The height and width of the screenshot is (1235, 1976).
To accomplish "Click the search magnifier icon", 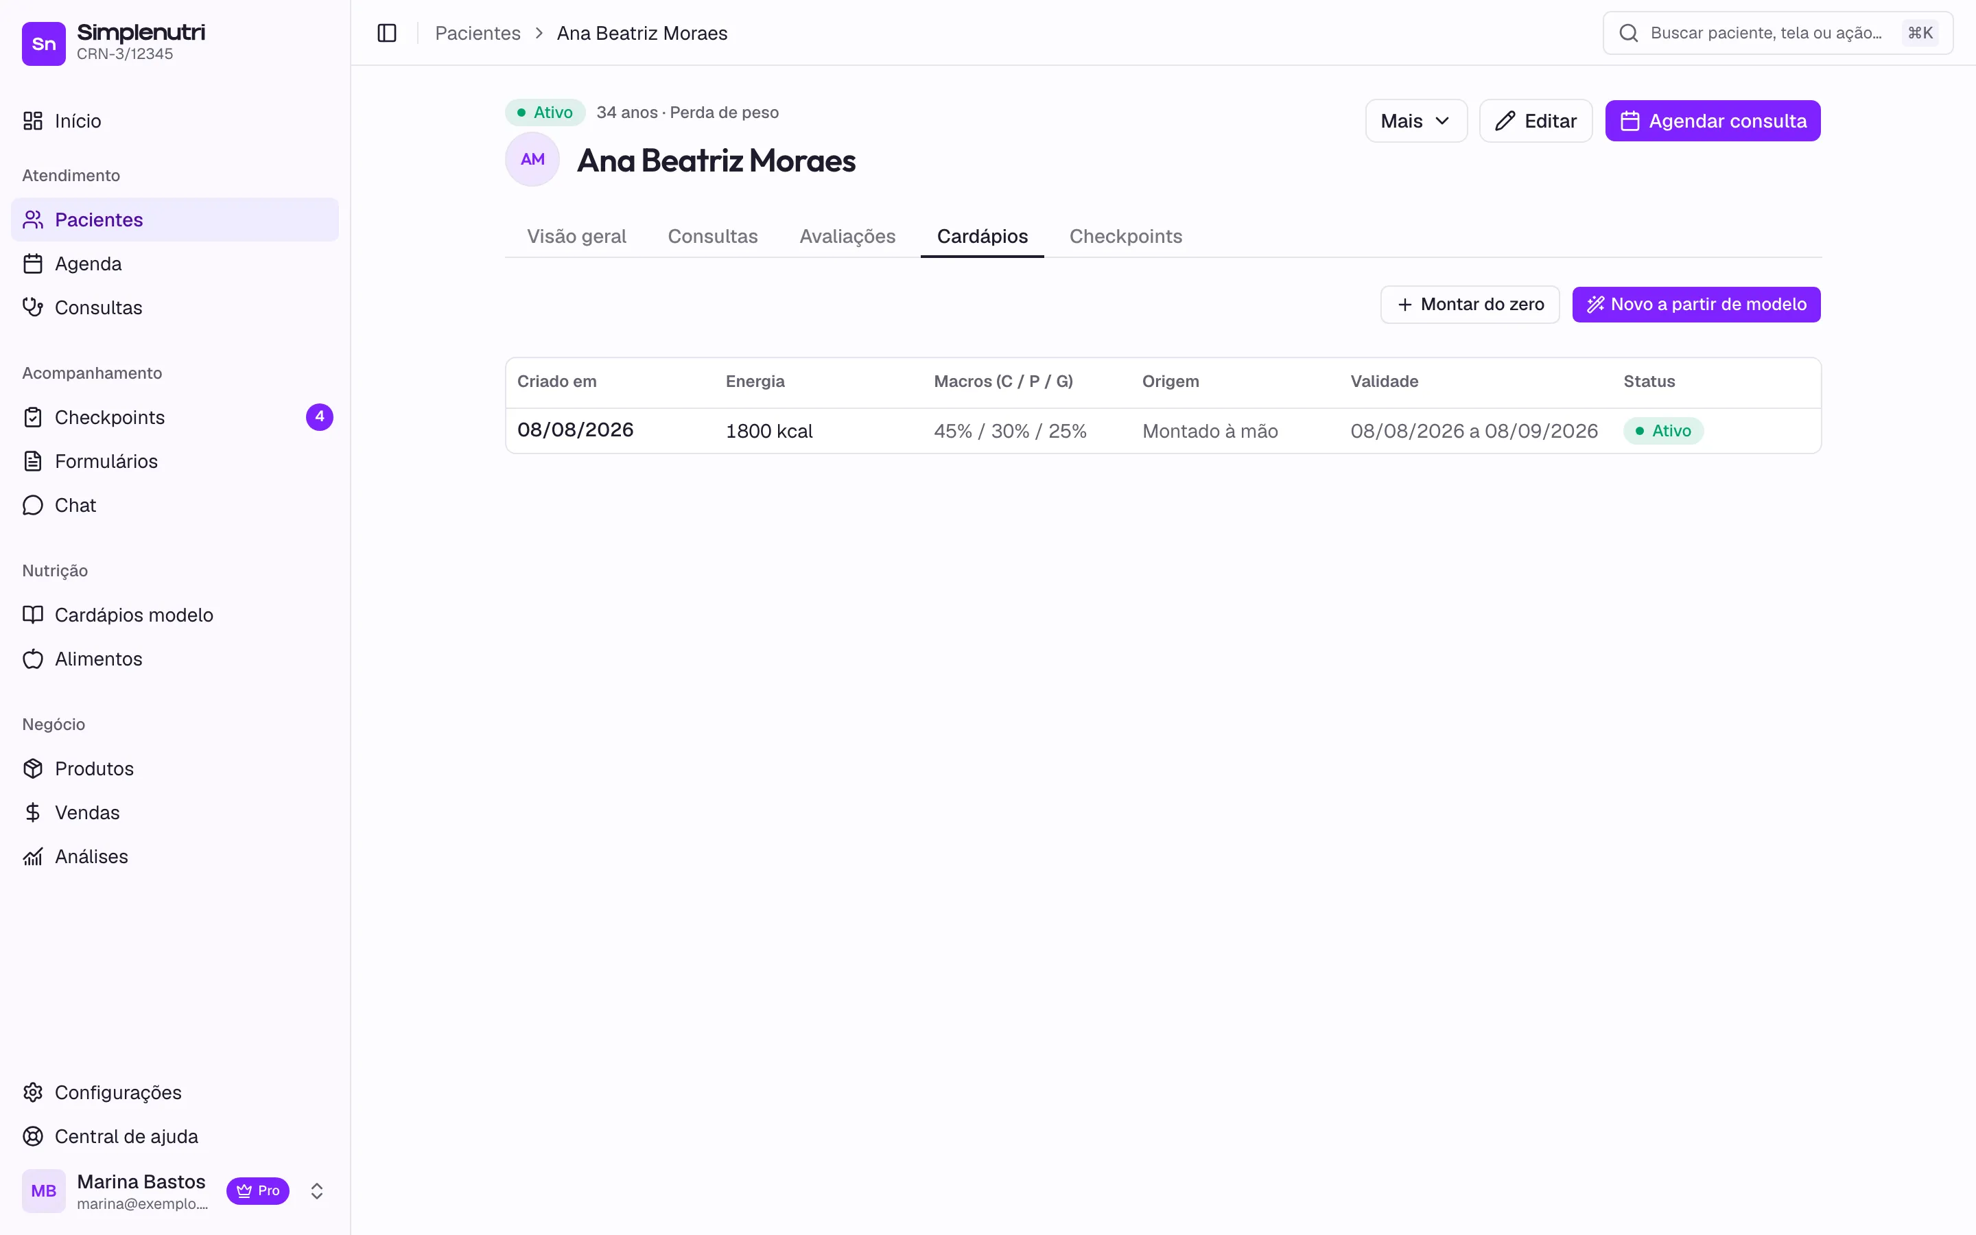I will click(x=1628, y=33).
